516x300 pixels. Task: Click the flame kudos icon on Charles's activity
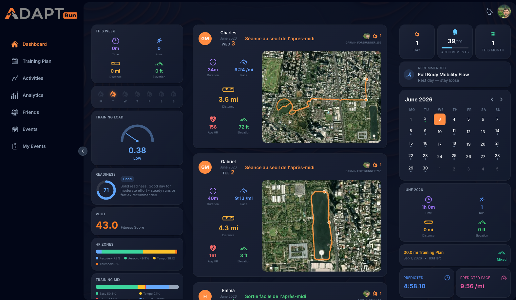(x=375, y=36)
